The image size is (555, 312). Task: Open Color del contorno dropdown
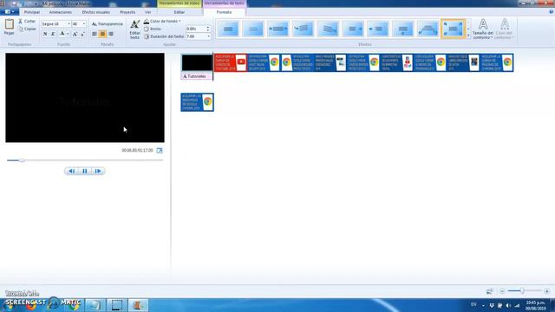[x=504, y=29]
